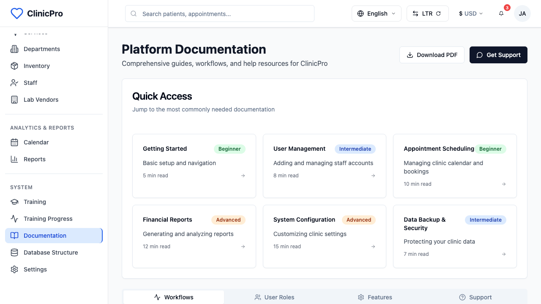This screenshot has width=541, height=304.
Task: Click the Training Progress pulse icon
Action: (14, 219)
